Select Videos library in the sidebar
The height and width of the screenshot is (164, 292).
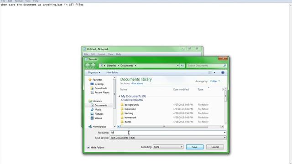coord(98,118)
